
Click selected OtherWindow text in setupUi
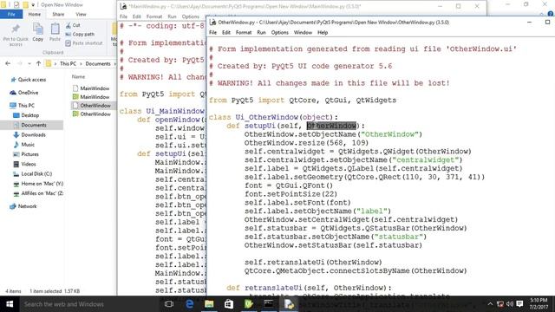[x=331, y=126]
